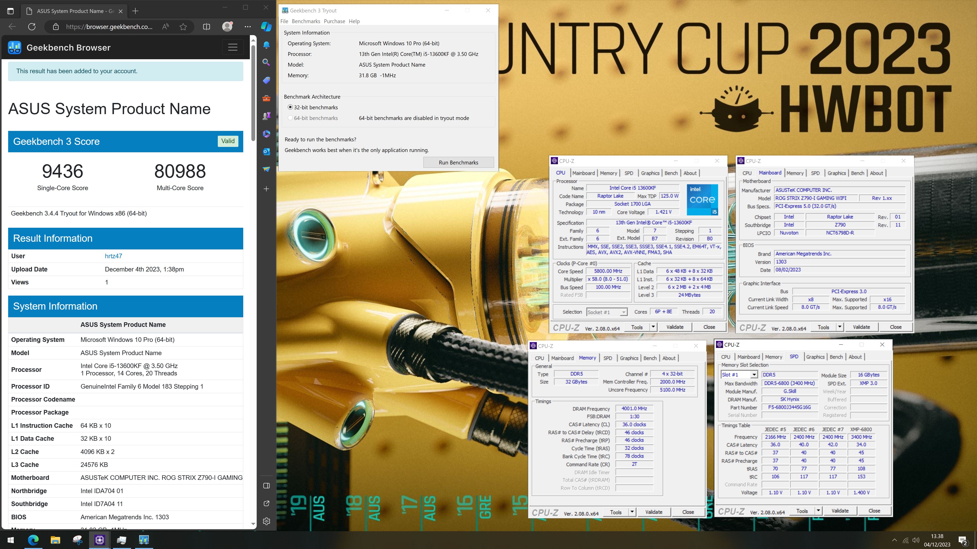Click Close in CPU-Z Mainboard window
Screen dimensions: 977x549
click(896, 327)
